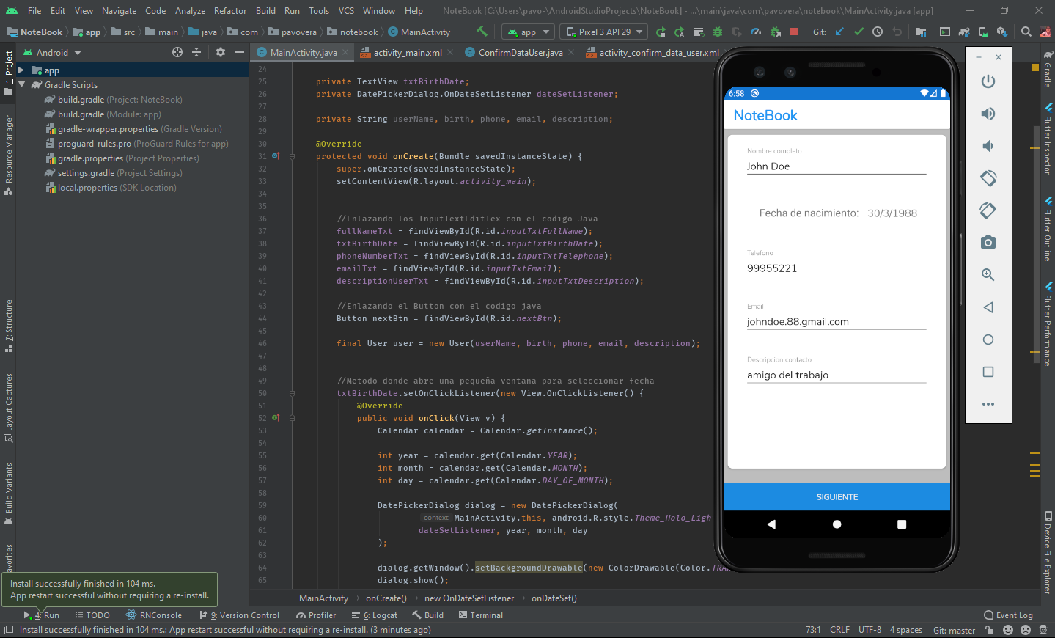Viewport: 1055px width, 638px height.
Task: Click the Email field in the emulator form
Action: (836, 321)
